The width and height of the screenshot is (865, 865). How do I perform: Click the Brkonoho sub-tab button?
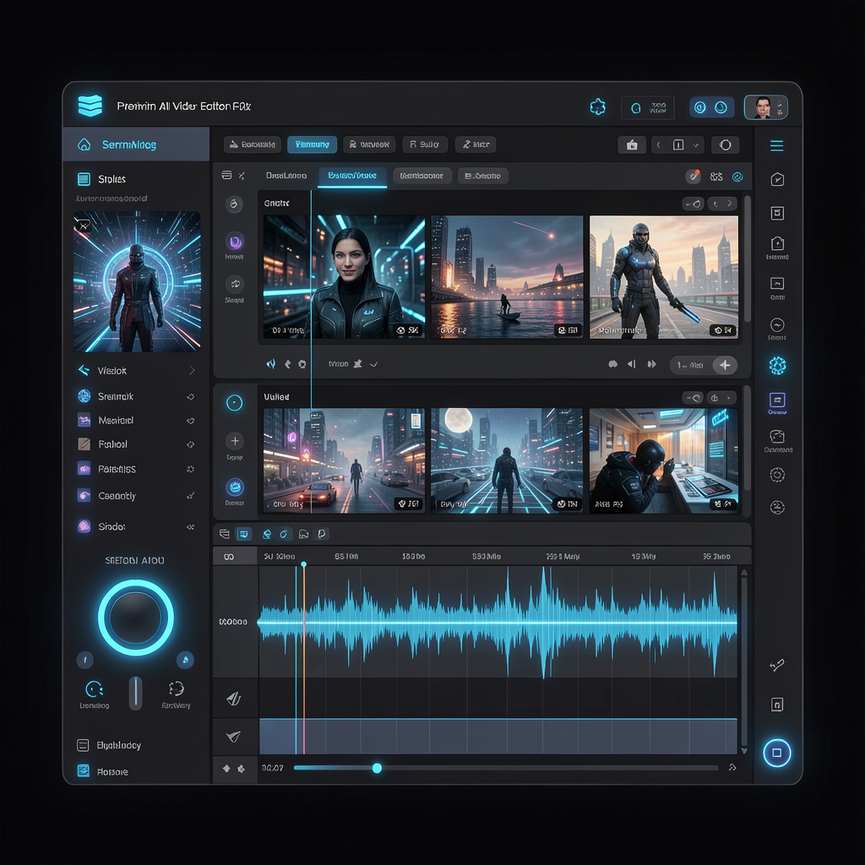482,176
